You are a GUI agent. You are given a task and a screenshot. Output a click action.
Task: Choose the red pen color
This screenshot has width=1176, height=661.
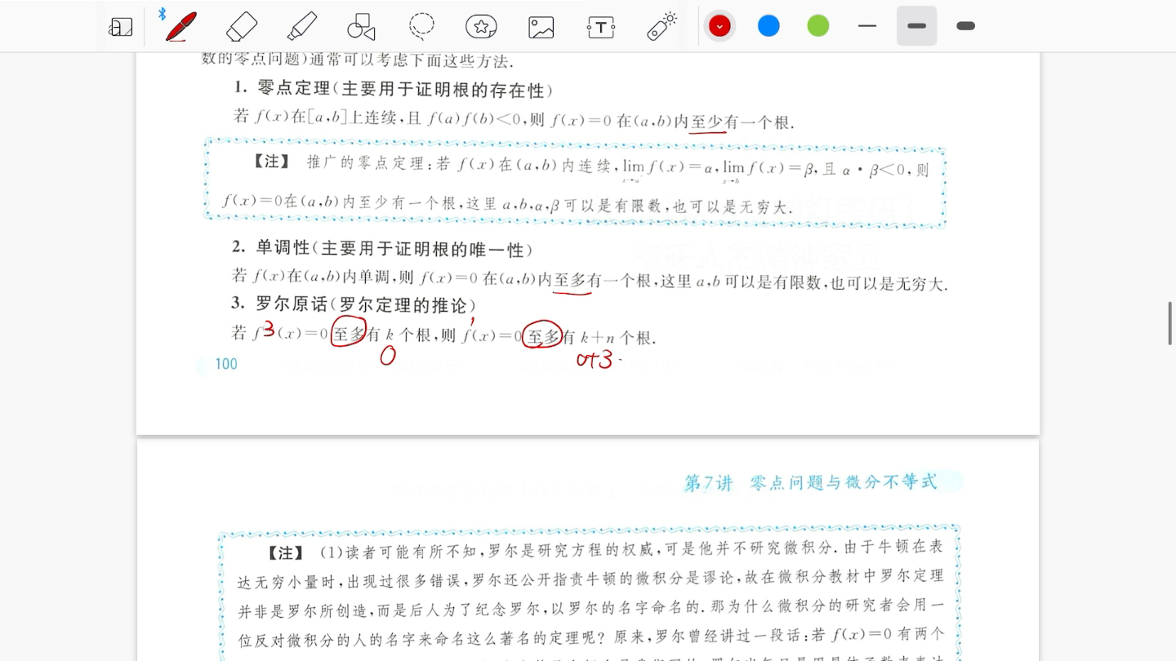719,26
